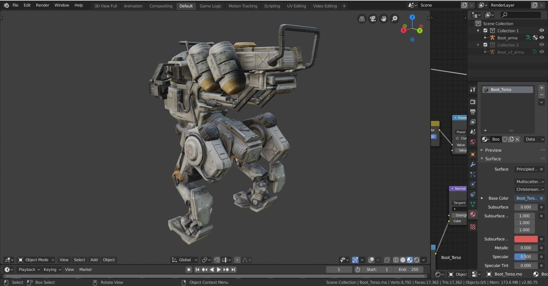Open the Tool properties tab (wrench and screwdriver)
This screenshot has width=548, height=286.
point(473,89)
